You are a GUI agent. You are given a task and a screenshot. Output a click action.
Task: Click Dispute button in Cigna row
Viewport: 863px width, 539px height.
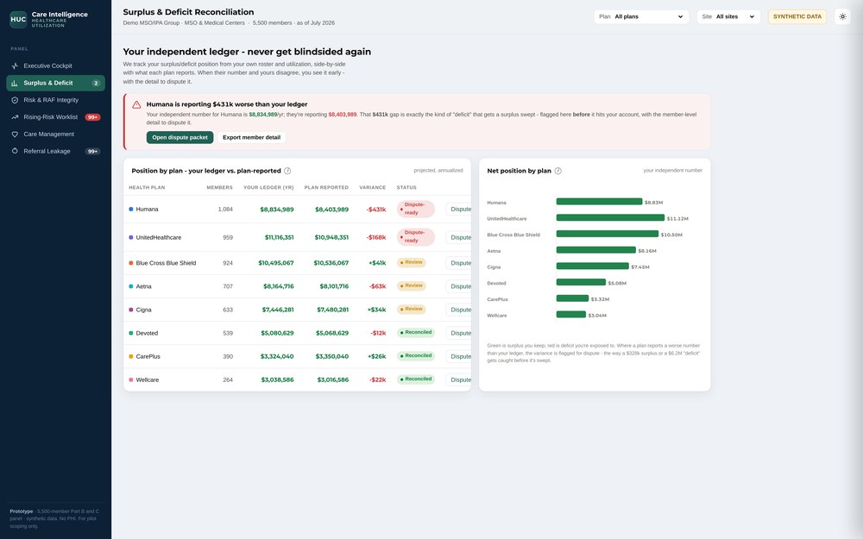pos(459,310)
